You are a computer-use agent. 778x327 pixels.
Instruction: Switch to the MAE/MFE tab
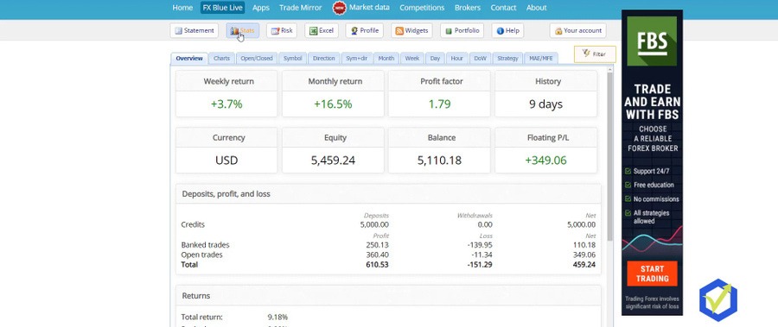tap(541, 59)
